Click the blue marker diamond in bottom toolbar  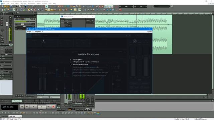(x=82, y=113)
